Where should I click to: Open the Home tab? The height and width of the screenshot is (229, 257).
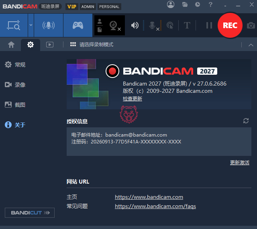point(11,45)
